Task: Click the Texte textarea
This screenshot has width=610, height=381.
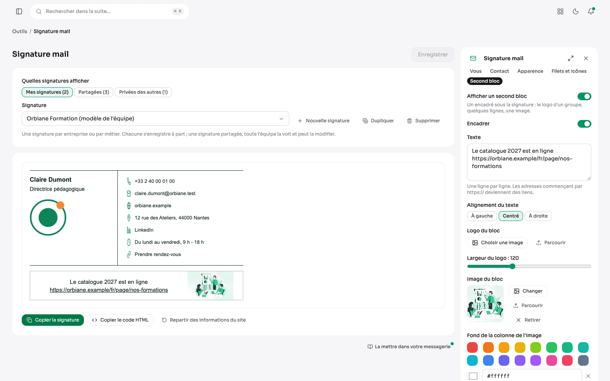Action: (529, 162)
